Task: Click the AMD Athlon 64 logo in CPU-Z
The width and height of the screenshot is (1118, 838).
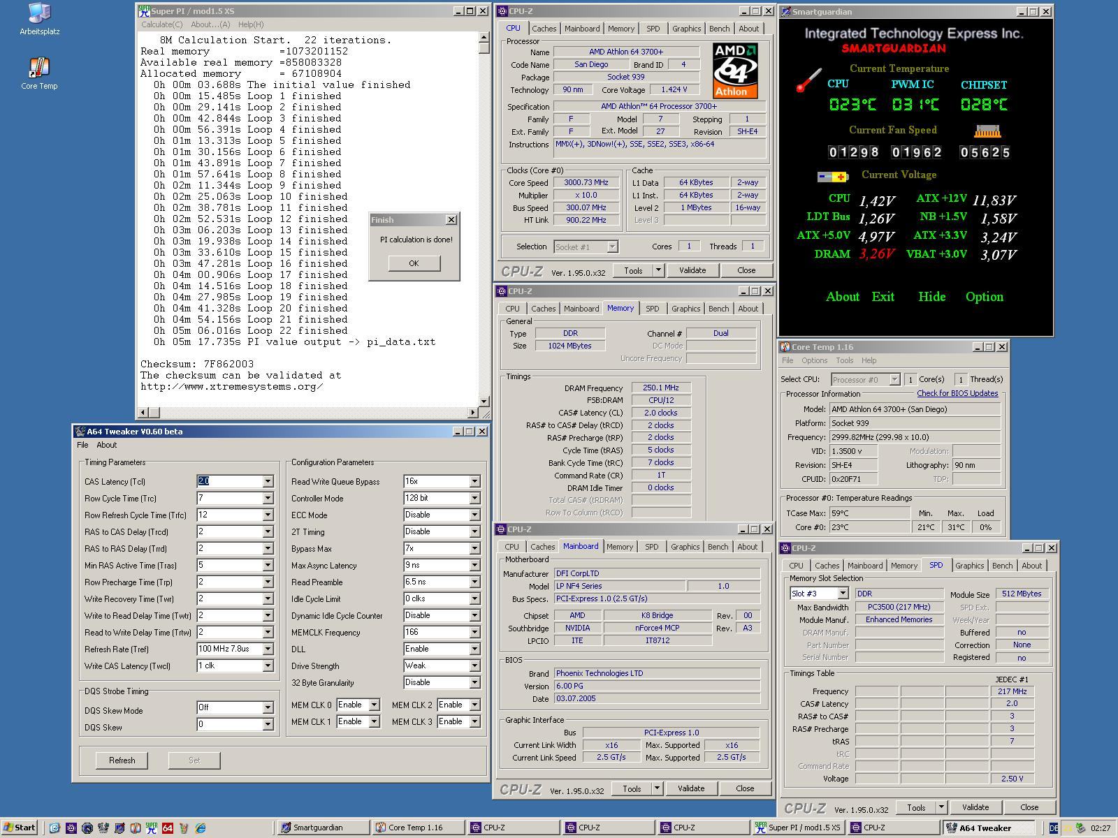Action: coord(735,70)
